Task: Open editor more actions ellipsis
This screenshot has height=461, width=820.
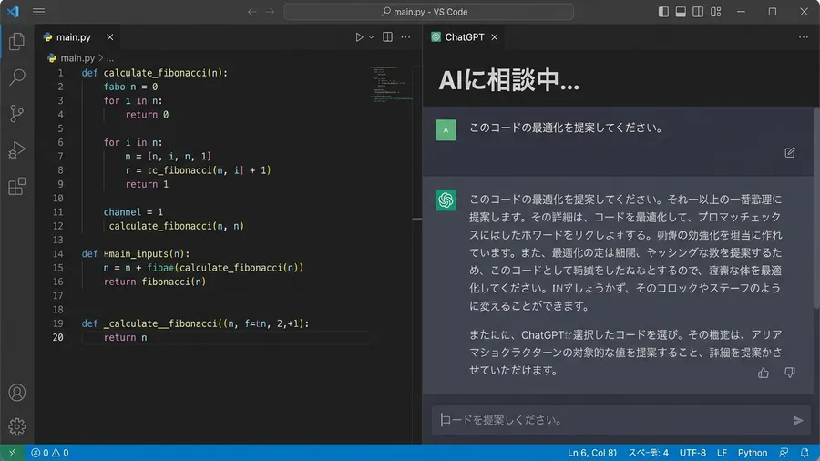Action: tap(405, 37)
